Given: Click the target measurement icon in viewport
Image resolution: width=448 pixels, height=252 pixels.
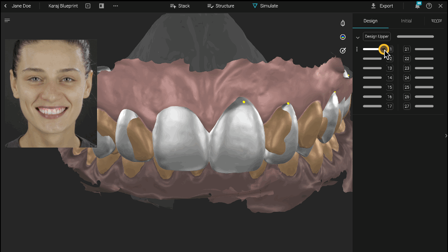Looking at the screenshot, I should [x=343, y=51].
